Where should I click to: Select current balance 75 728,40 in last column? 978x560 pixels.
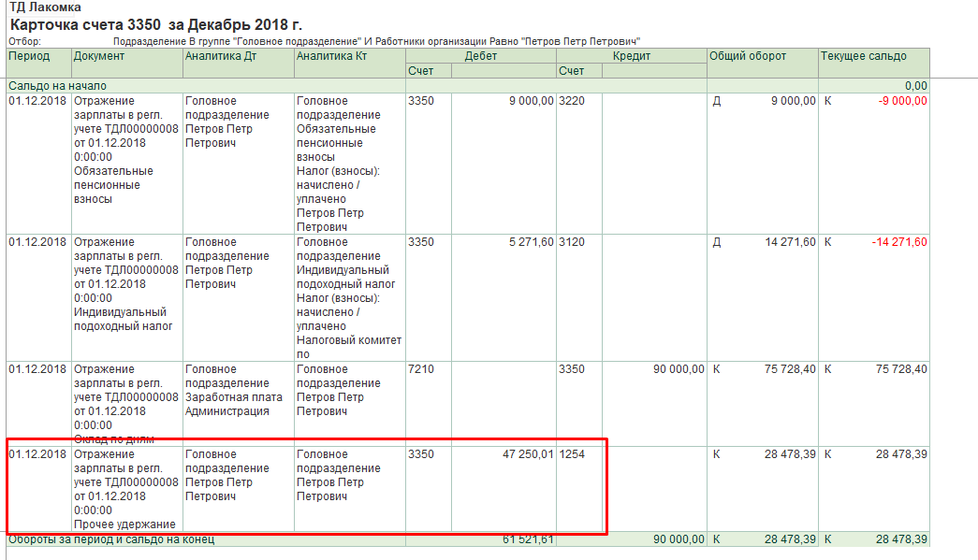coord(901,369)
